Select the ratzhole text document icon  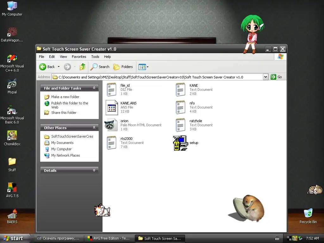click(180, 125)
